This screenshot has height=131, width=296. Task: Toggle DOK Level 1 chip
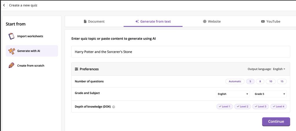[x=225, y=107]
